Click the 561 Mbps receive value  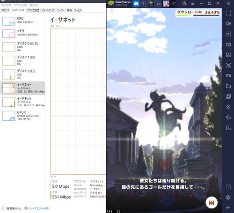tap(61, 197)
